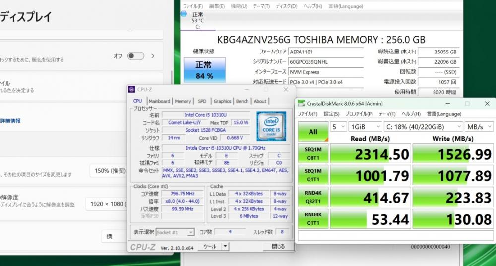Switch to the Memory tab in CPU-Z
The height and width of the screenshot is (266, 496).
[183, 101]
